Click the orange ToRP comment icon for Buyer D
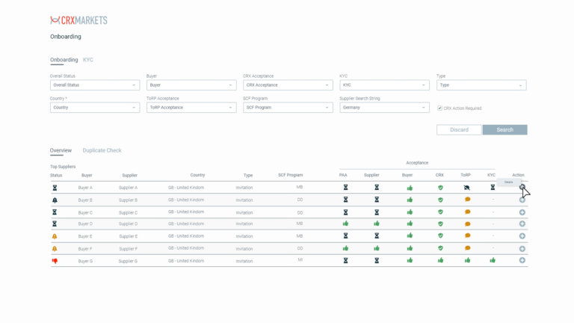The image size is (574, 323). [467, 224]
